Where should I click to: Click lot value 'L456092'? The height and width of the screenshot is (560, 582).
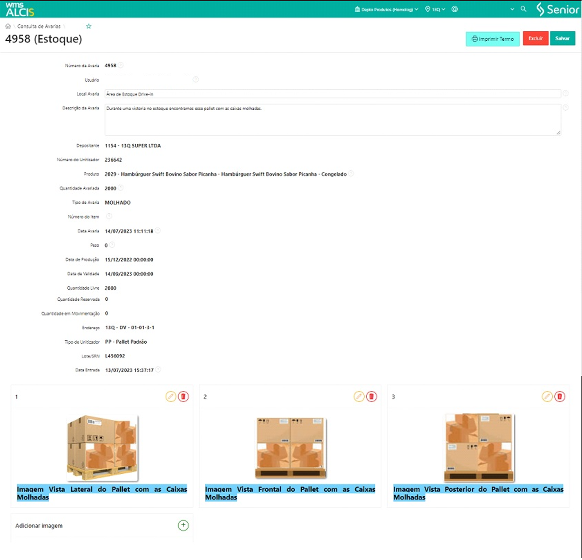coord(115,356)
